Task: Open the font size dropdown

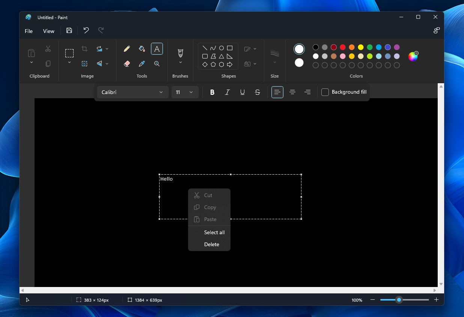Action: [185, 92]
